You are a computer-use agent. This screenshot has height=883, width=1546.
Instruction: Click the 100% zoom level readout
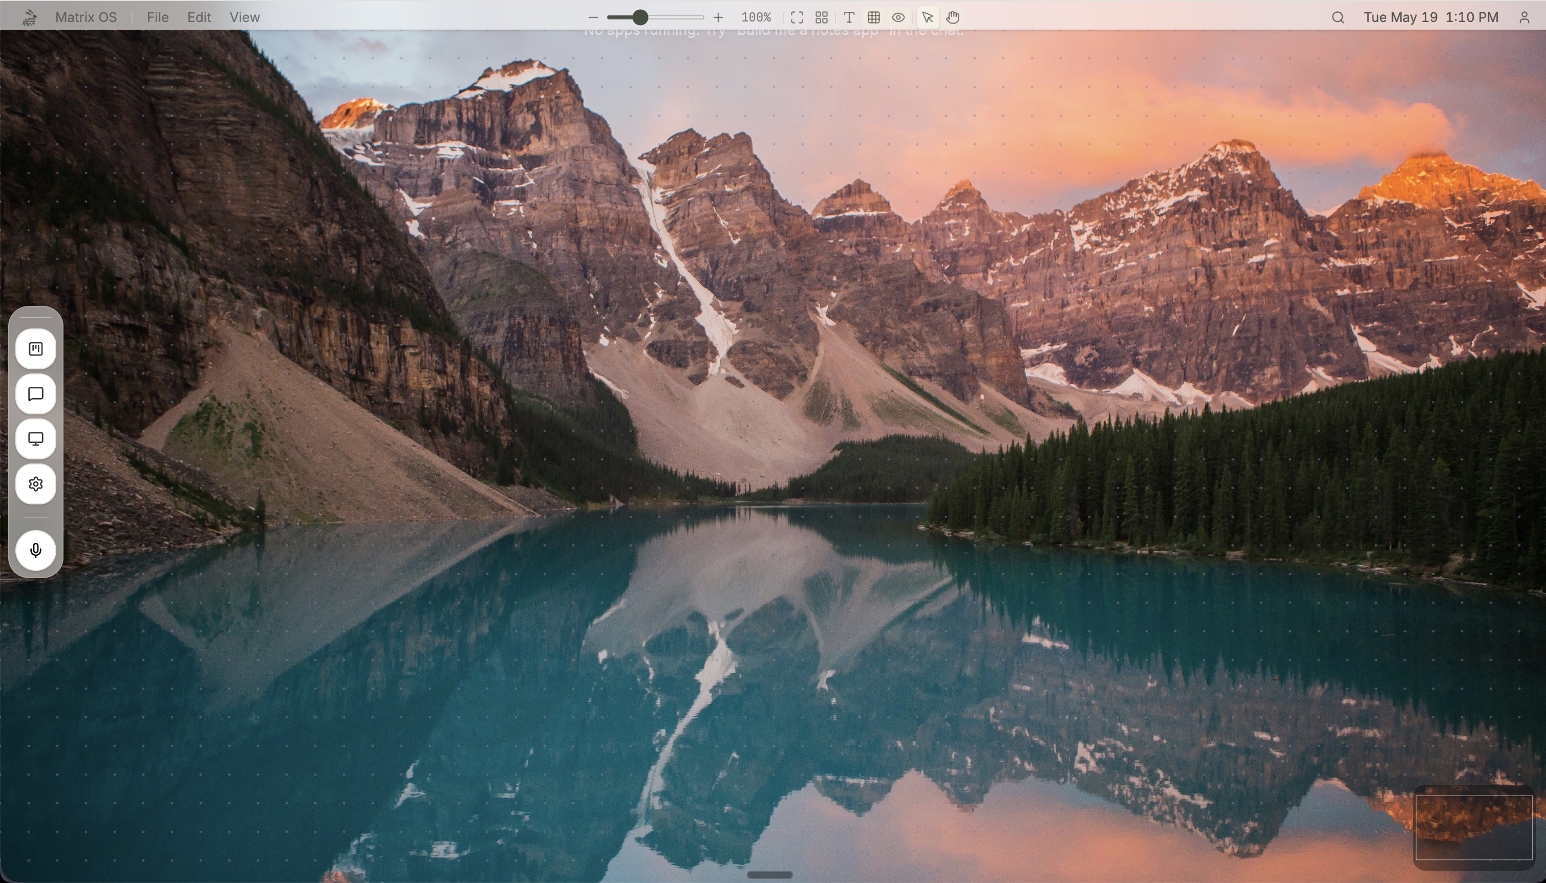[756, 17]
